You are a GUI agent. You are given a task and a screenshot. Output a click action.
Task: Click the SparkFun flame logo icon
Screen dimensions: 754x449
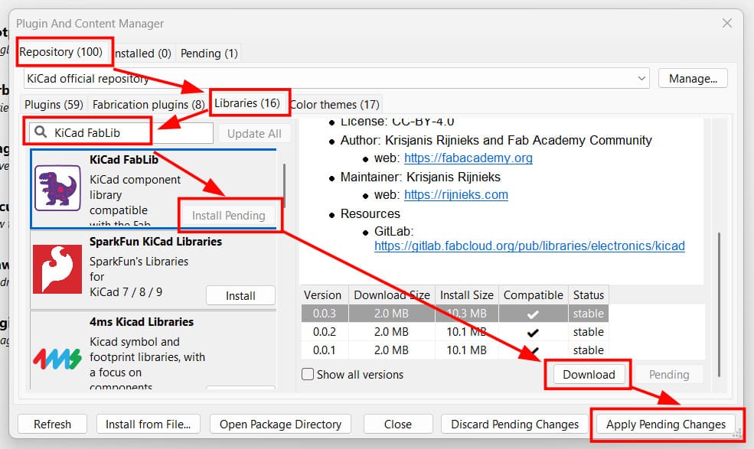coord(57,269)
